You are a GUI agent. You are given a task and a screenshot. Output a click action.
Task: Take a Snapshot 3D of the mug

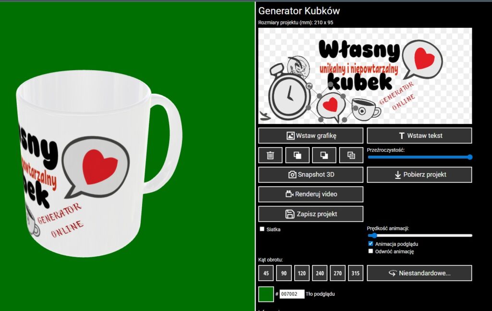pyautogui.click(x=310, y=175)
